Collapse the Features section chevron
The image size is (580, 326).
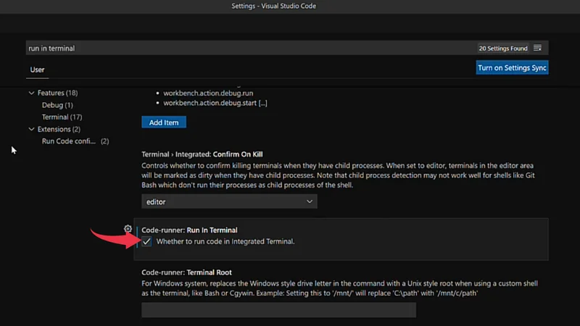(x=31, y=93)
